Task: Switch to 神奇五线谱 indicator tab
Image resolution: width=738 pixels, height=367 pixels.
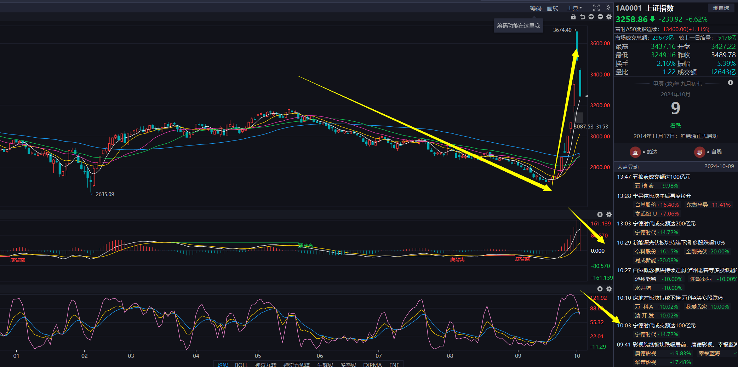Action: [297, 365]
